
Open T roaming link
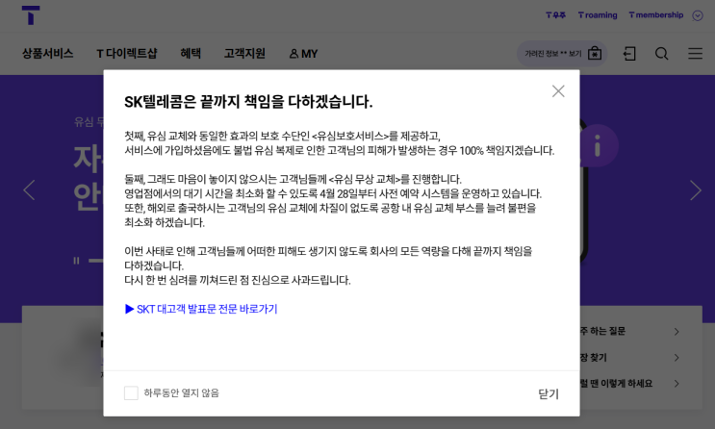[x=598, y=15]
